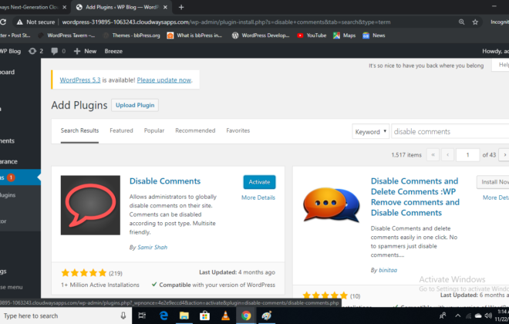Switch to the Popular tab
Viewport: 509px width, 324px height.
click(154, 130)
